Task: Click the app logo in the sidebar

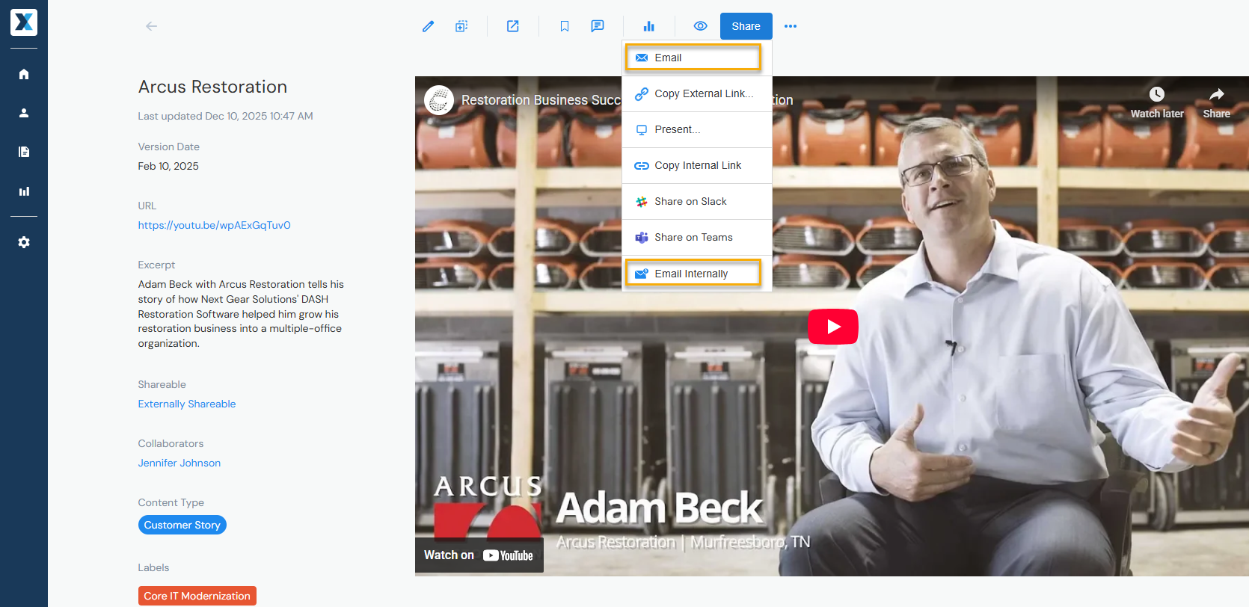Action: click(x=24, y=22)
